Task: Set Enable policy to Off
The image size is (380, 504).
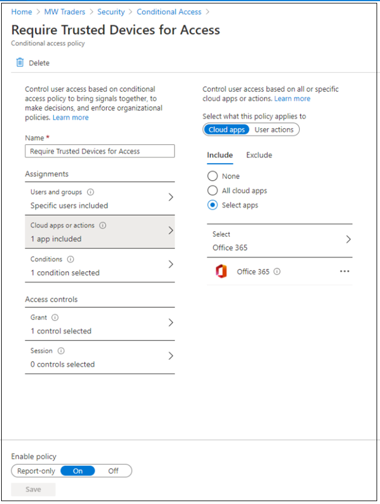Action: click(x=113, y=471)
